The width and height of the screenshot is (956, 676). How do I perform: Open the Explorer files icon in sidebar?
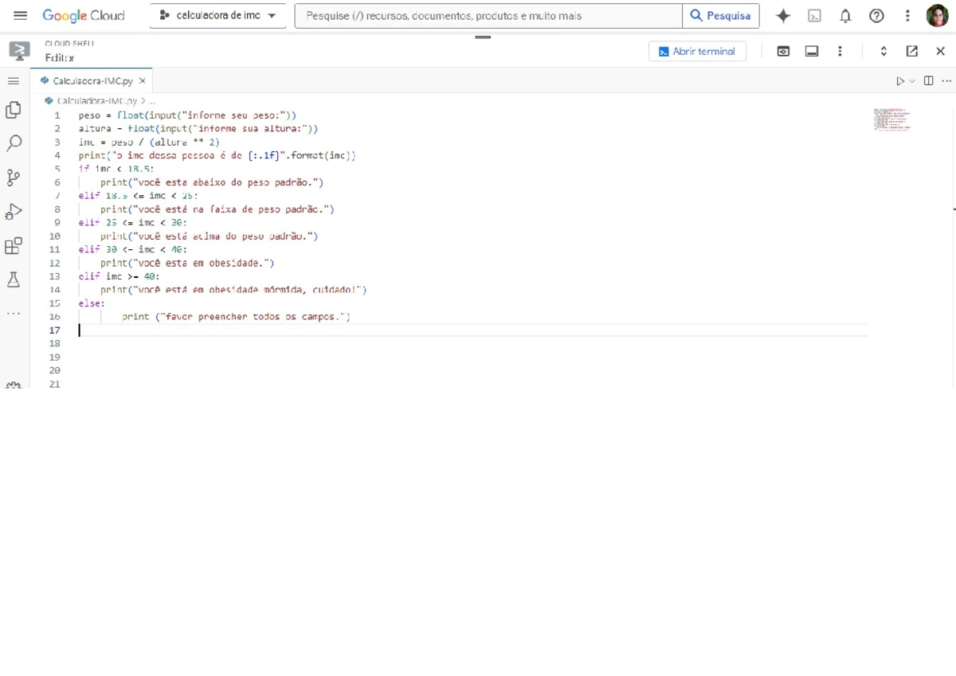(x=14, y=110)
